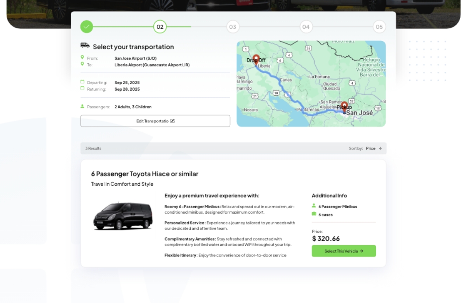The height and width of the screenshot is (303, 466).
Task: Click the From location pin icon
Action: tap(82, 57)
